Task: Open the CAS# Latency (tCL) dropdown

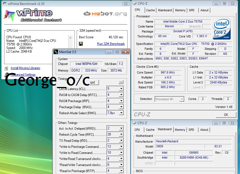Action: [x=121, y=89]
